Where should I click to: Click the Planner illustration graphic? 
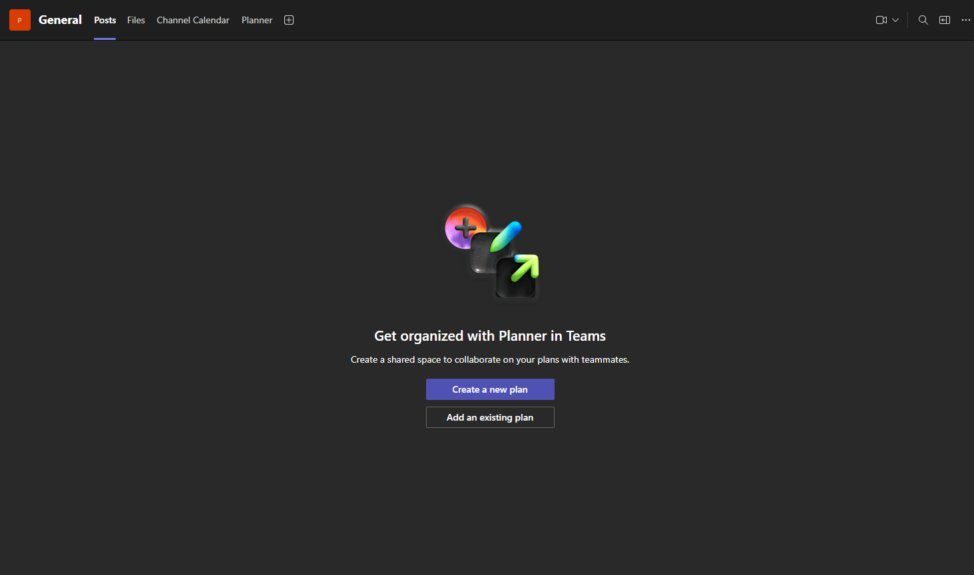pos(491,252)
